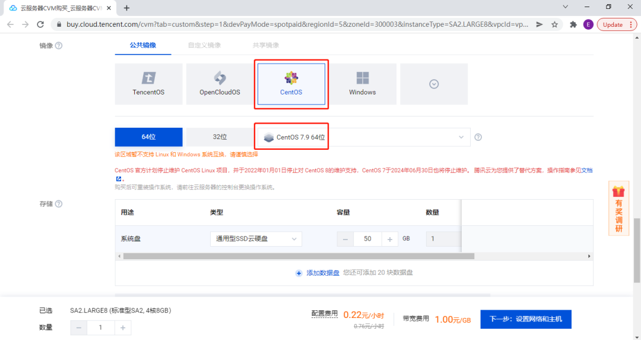
Task: Expand more operating system options tile
Action: [434, 84]
